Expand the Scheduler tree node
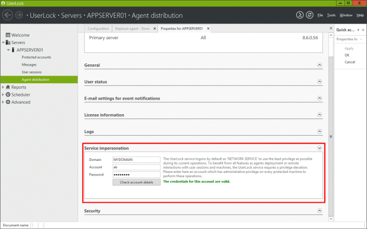 3,94
